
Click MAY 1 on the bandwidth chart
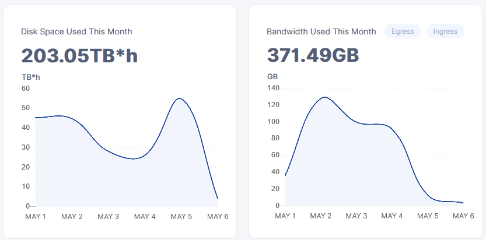(285, 216)
